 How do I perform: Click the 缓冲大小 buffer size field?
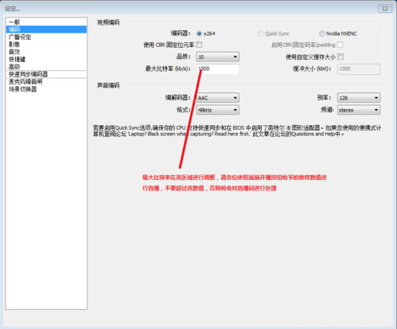[x=359, y=69]
